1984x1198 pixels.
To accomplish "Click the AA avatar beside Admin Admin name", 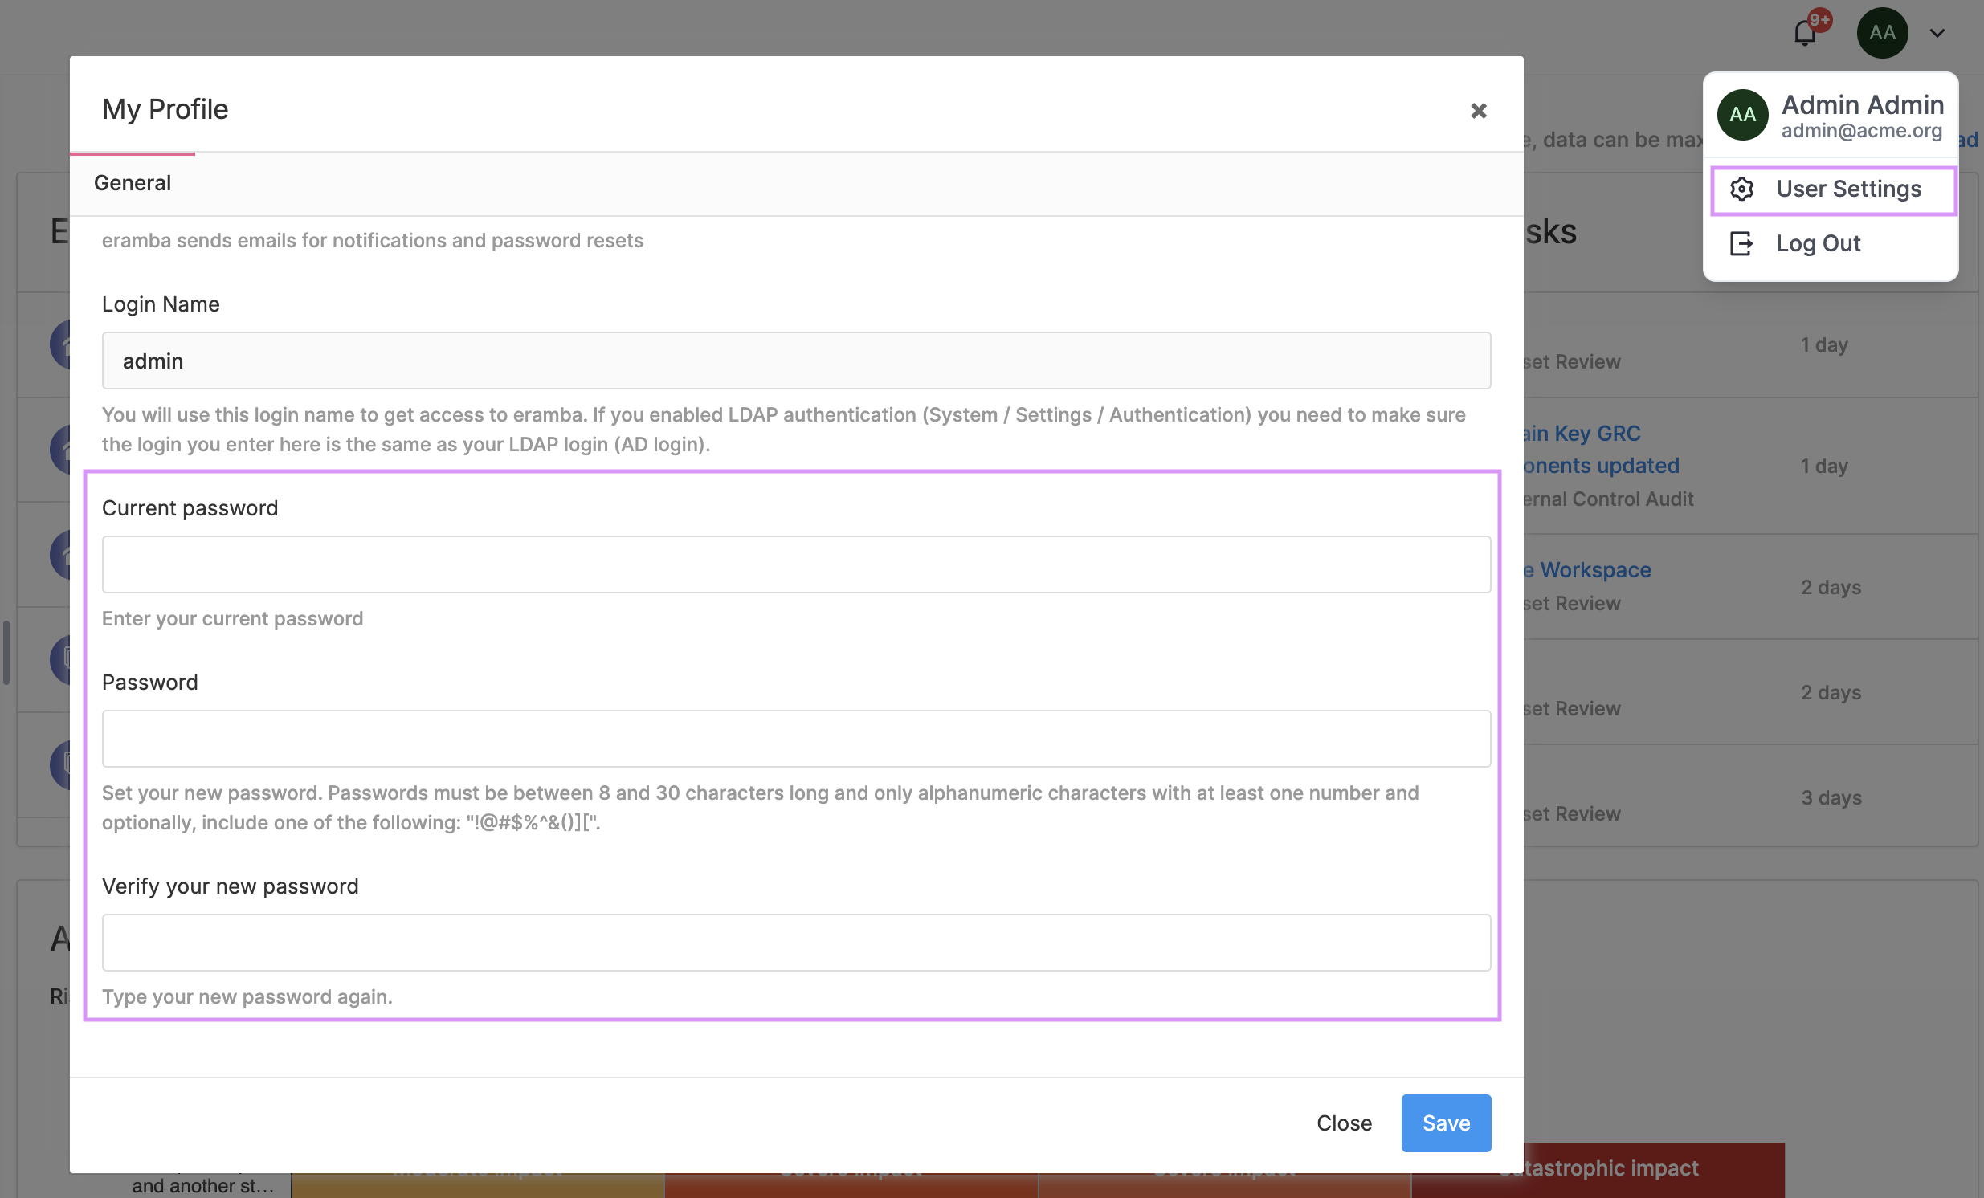I will click(1742, 115).
